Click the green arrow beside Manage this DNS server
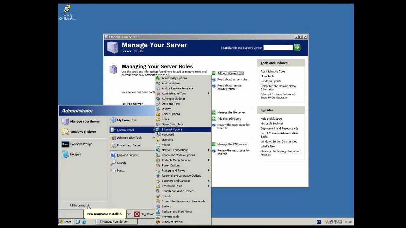 [214, 144]
